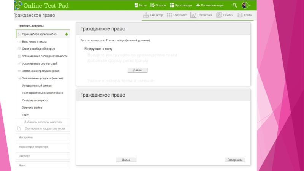Expand the Настройки section

(x=43, y=137)
